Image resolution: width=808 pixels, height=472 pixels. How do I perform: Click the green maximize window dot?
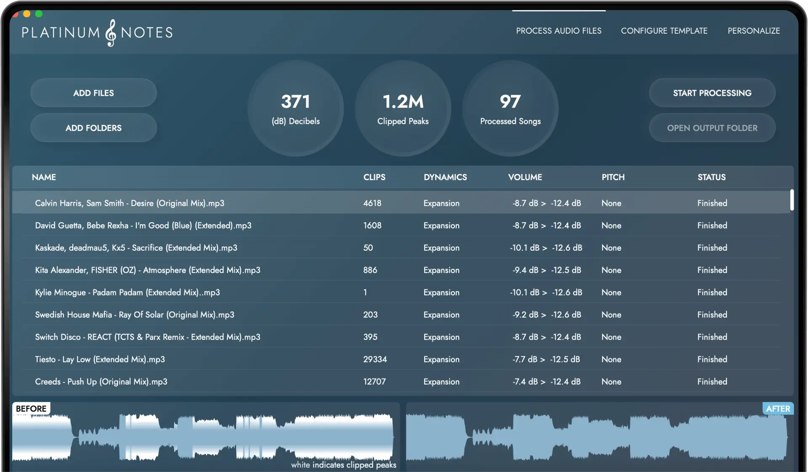(39, 14)
